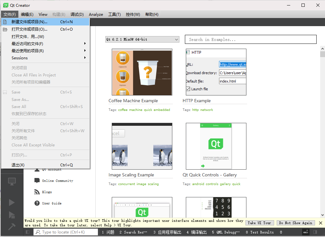Image resolution: width=325 pixels, height=237 pixels.
Task: Choose 打开文件，用...(W) from the File menu
Action: coord(45,36)
